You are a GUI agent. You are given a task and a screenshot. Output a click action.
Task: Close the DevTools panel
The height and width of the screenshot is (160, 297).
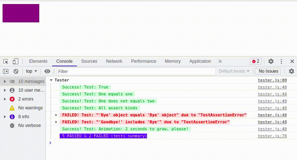pyautogui.click(x=292, y=61)
